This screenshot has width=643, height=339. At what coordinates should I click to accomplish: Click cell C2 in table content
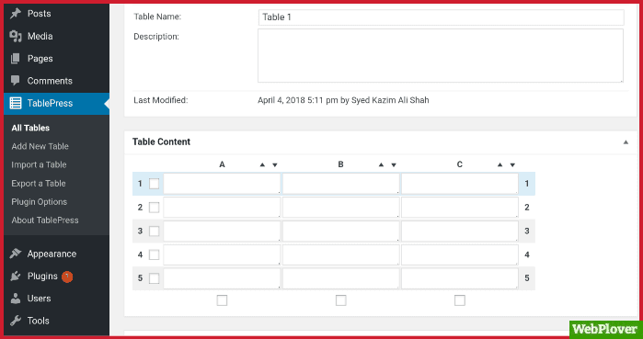coord(460,208)
